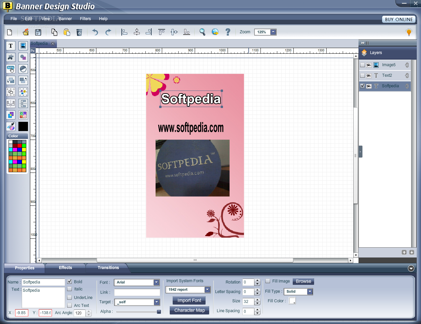This screenshot has height=324, width=421.
Task: Click the group objects icon
Action: click(x=11, y=92)
